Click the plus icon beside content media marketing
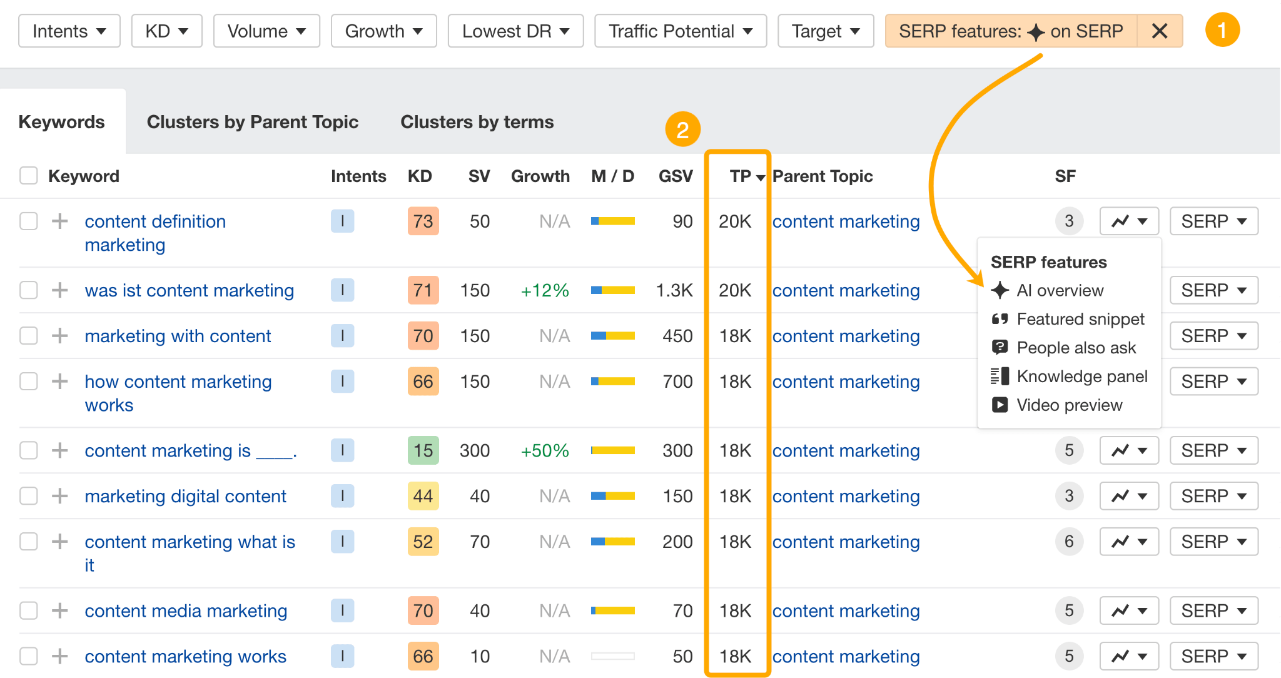Image resolution: width=1281 pixels, height=678 pixels. (x=60, y=610)
